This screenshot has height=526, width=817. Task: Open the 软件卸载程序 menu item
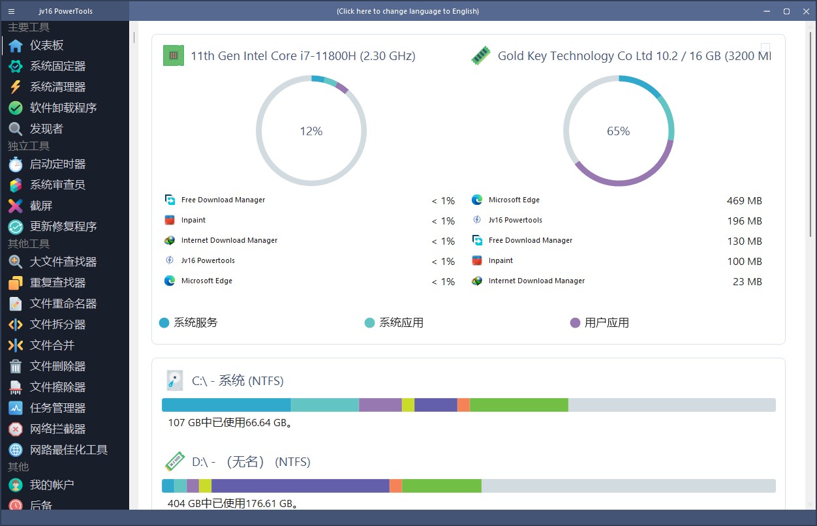point(65,108)
